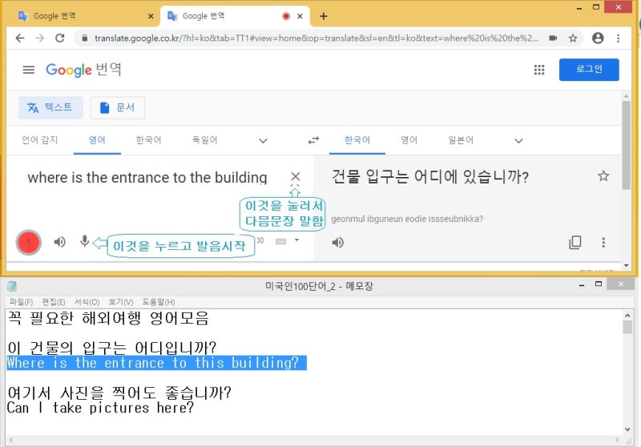Open 도움말(H) menu in Notepad
The height and width of the screenshot is (447, 641).
coord(158,302)
